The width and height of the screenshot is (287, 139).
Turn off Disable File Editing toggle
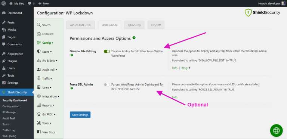point(107,52)
